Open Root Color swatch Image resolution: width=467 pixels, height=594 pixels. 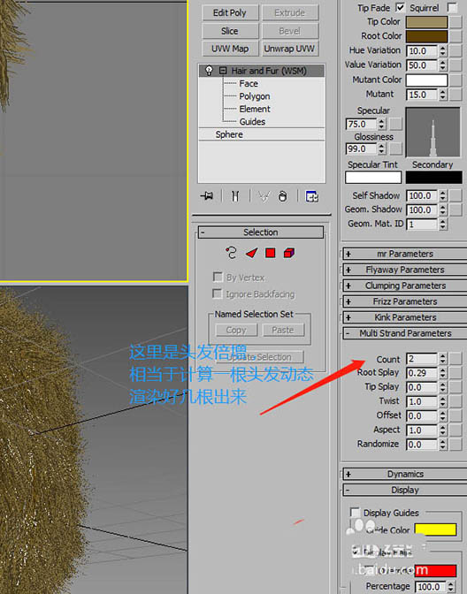(426, 36)
